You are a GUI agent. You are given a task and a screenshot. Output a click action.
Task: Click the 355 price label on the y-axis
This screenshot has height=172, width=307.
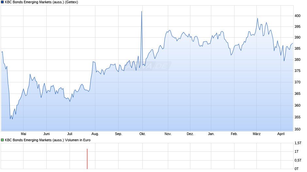point(298,117)
